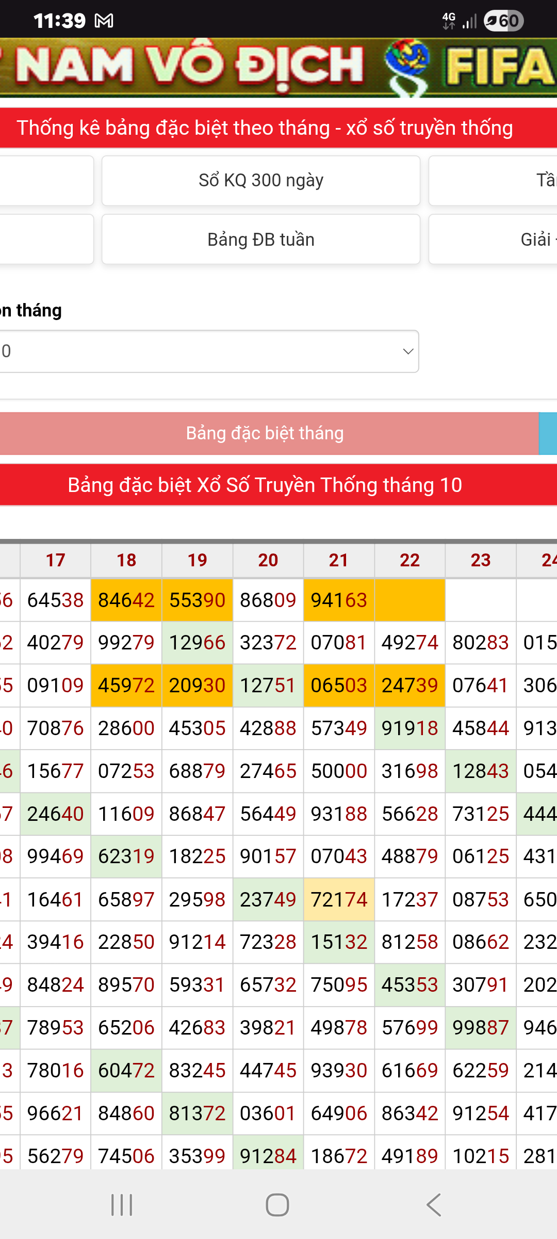Select the cell 86809

pos(268,600)
